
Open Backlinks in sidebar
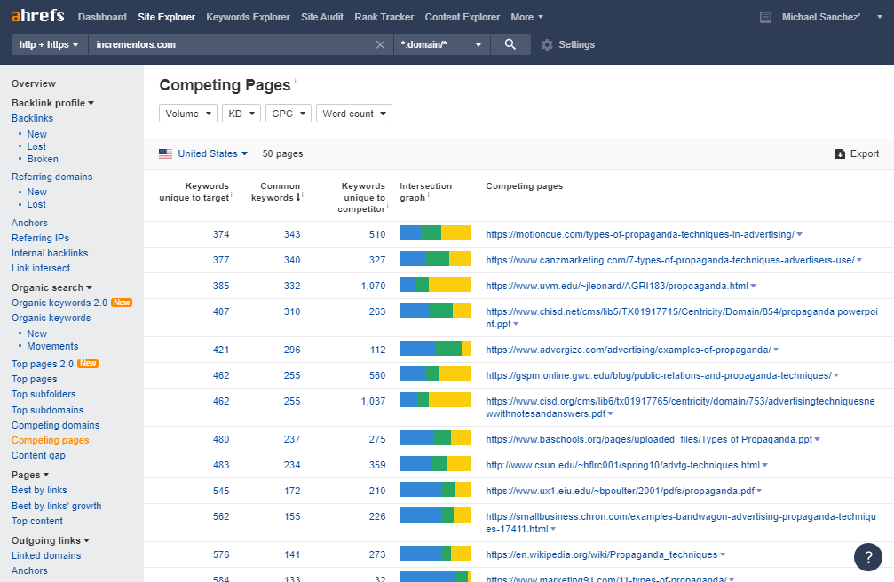tap(32, 119)
